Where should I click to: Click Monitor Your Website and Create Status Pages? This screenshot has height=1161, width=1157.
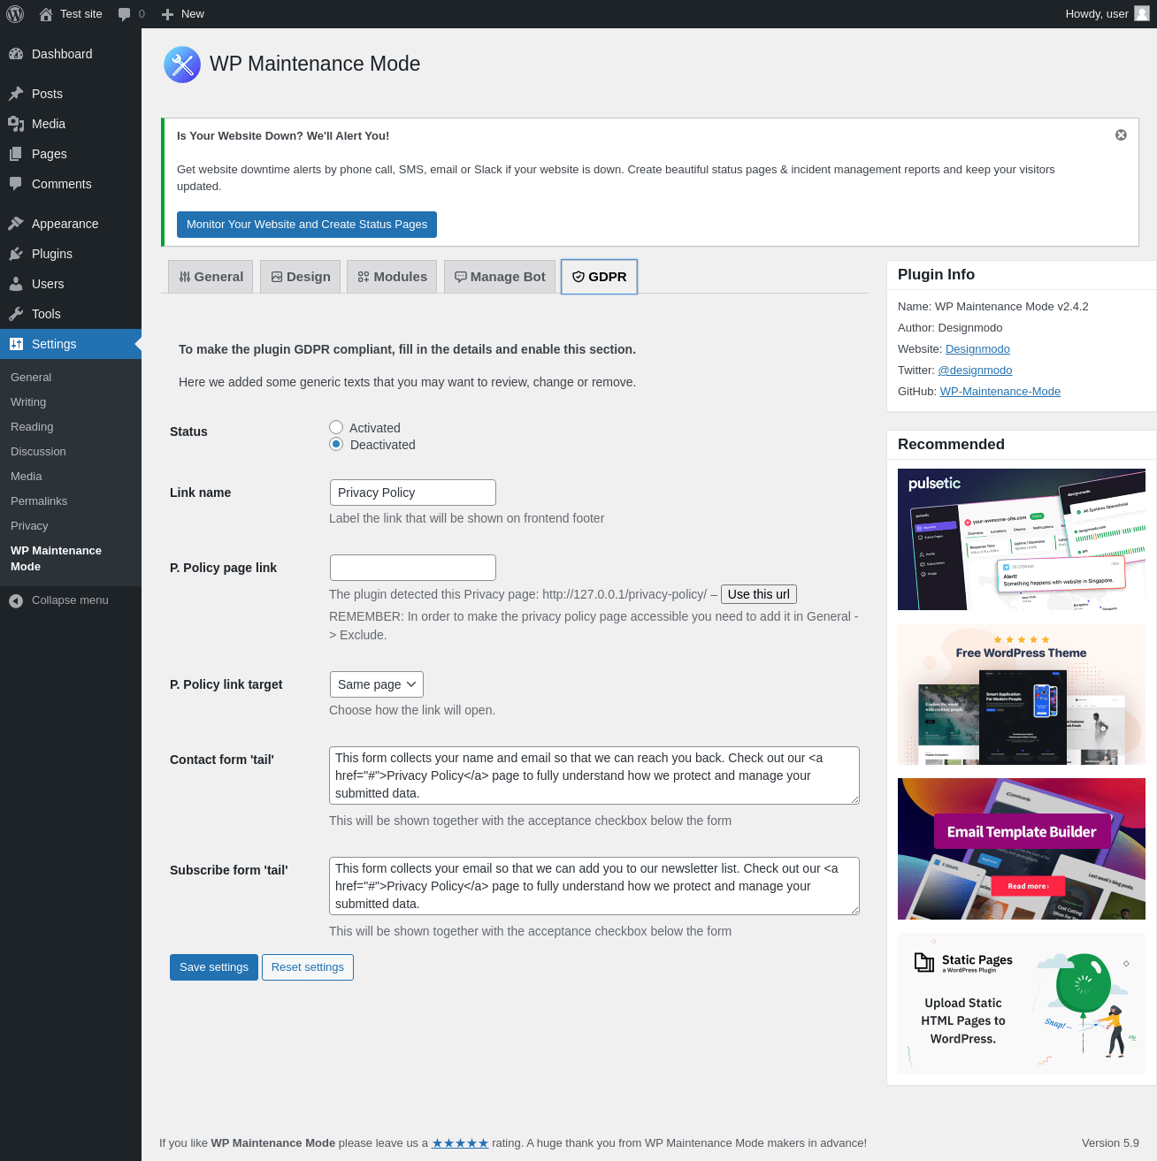307,225
